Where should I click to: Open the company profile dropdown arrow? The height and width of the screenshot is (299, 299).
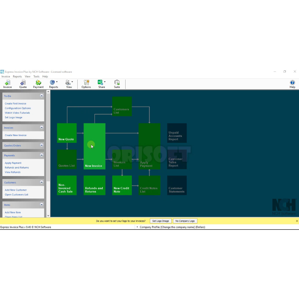pyautogui.click(x=137, y=227)
